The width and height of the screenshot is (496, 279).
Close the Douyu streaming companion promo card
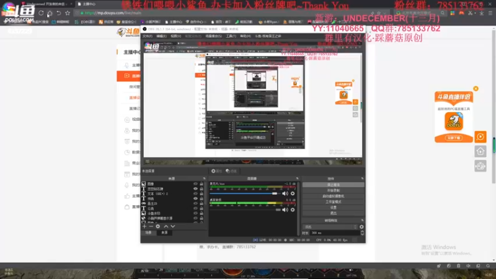click(476, 89)
